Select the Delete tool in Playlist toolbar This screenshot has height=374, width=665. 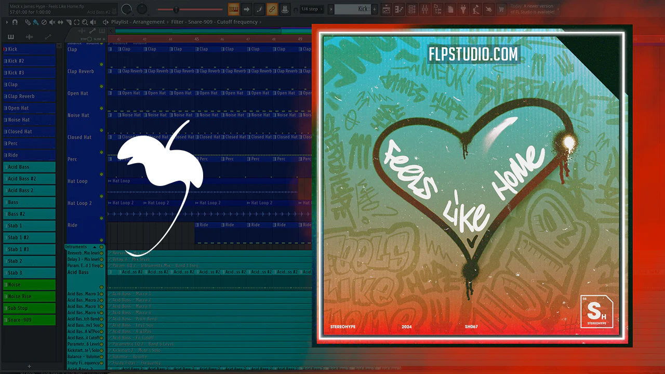[x=43, y=22]
